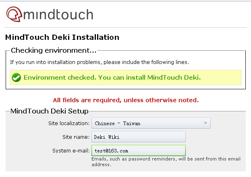Select the Chinese - Taiwan selected value
251x177 pixels.
[117, 123]
